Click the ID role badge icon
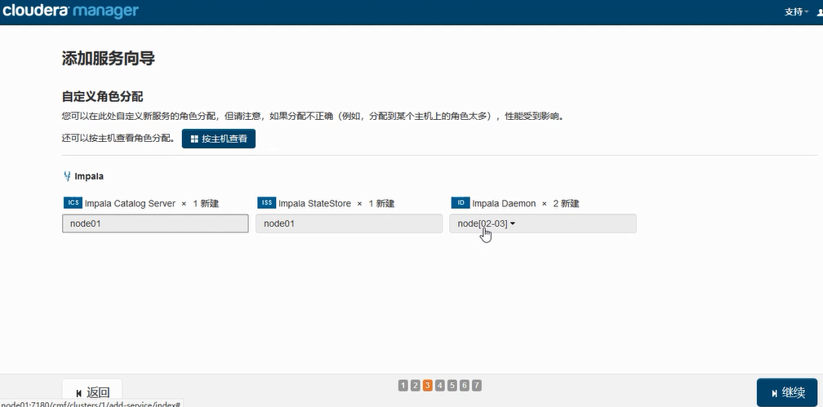Image resolution: width=823 pixels, height=407 pixels. point(460,203)
